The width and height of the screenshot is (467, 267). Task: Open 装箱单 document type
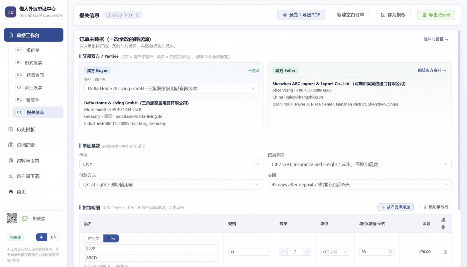coord(32,100)
